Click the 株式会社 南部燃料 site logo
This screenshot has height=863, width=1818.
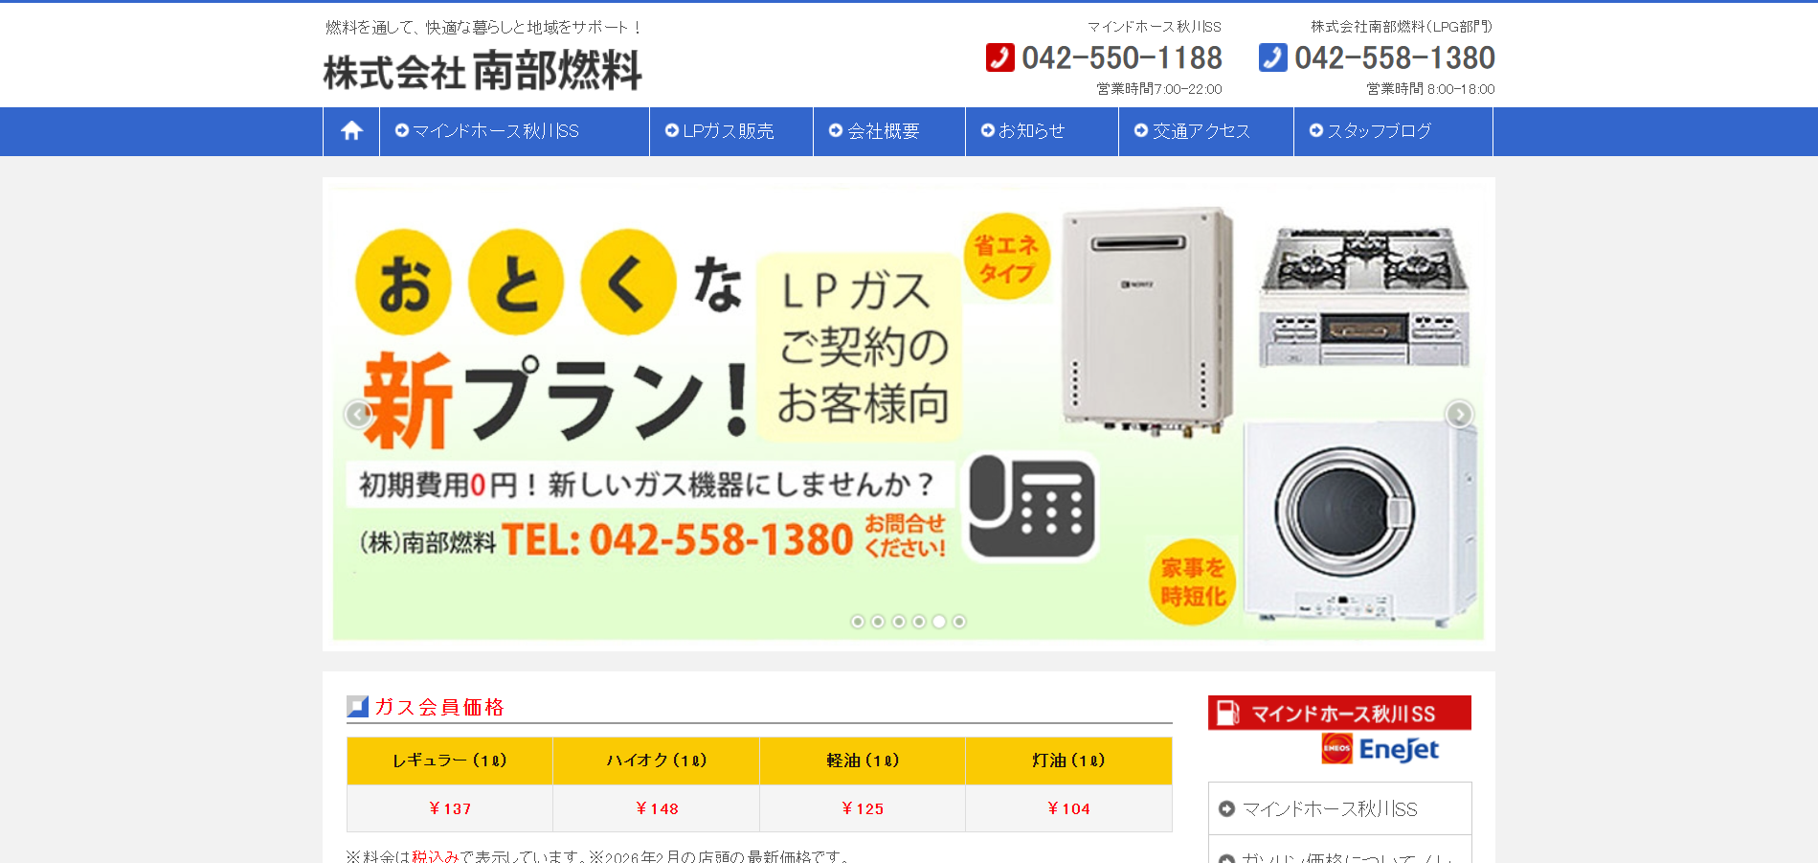483,71
